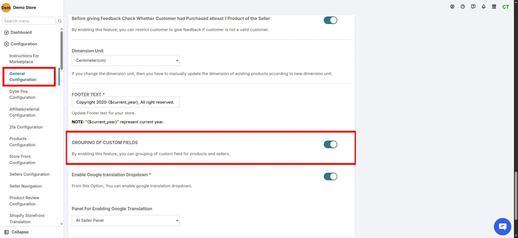Viewport: 518px width, 238px height.
Task: Open the Dashboard link
Action: 21,32
